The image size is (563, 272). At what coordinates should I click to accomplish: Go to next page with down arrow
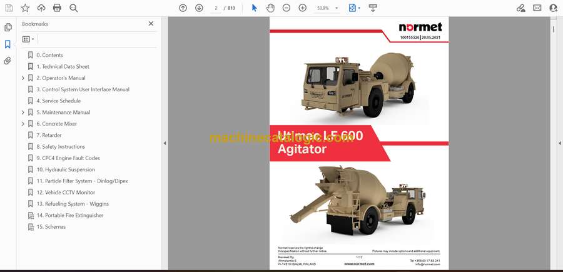[199, 8]
